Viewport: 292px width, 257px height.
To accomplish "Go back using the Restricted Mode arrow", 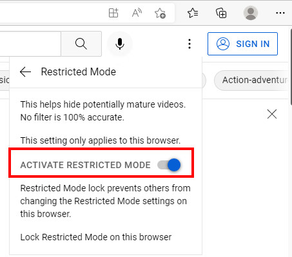I will pos(25,71).
